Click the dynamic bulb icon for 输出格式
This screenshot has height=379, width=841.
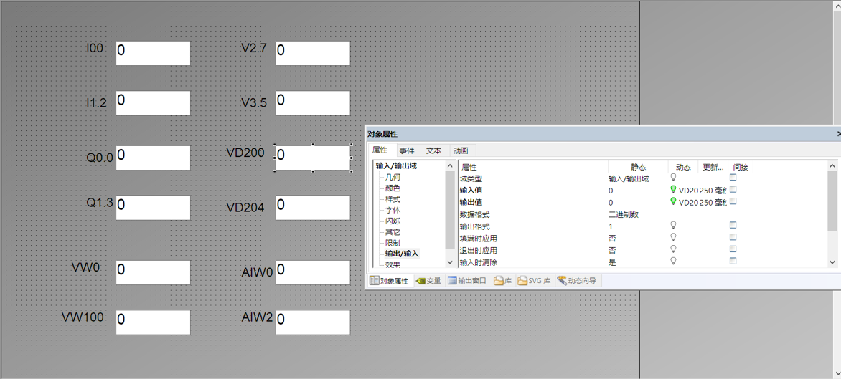click(x=673, y=226)
